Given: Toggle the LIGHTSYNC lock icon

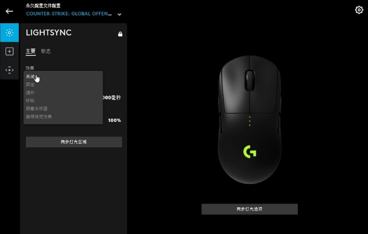Looking at the screenshot, I should (x=120, y=34).
